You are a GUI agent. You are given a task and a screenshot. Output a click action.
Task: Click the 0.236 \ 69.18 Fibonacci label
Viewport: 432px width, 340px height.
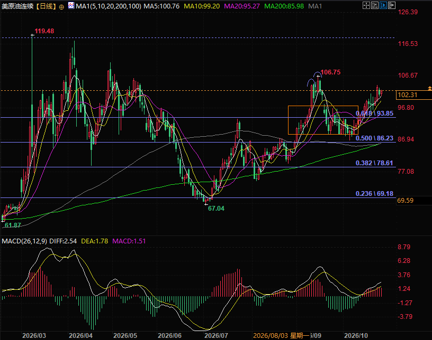[x=374, y=194]
